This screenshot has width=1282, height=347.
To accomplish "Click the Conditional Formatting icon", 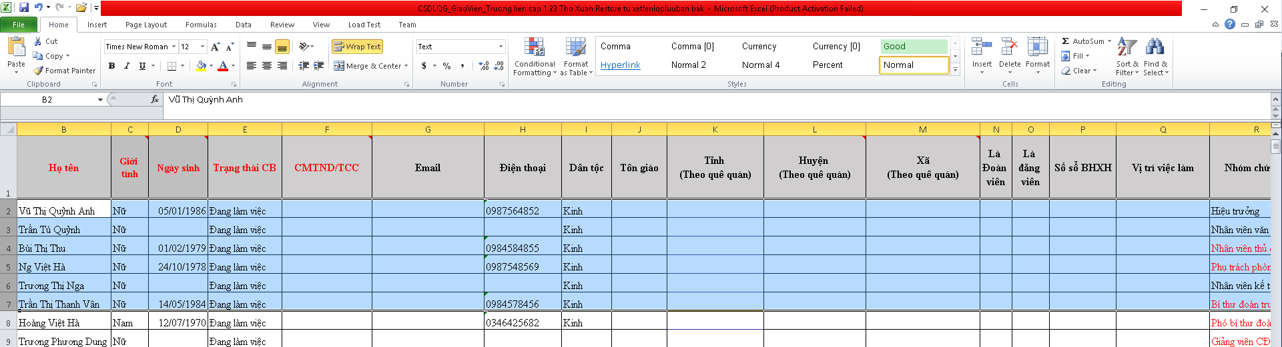I will [534, 49].
